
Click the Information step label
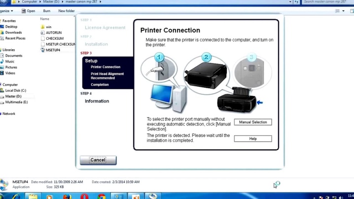tap(97, 101)
